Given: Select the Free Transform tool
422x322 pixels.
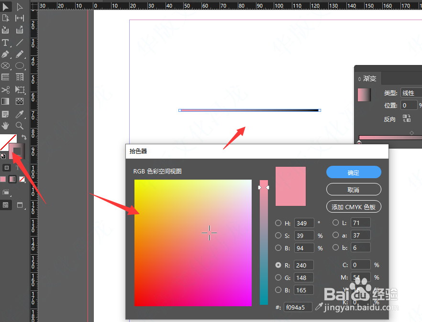Looking at the screenshot, I should 19,89.
